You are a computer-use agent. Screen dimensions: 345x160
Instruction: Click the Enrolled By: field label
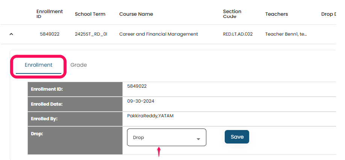click(44, 119)
